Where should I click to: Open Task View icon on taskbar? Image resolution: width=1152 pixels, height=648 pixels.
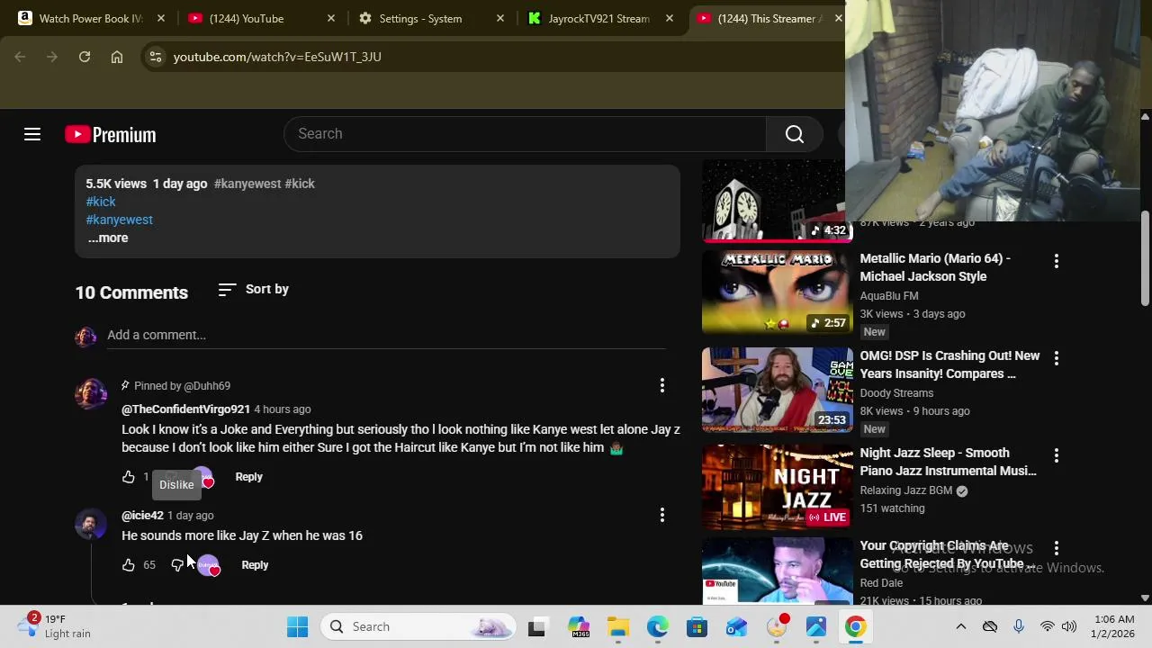click(x=536, y=626)
